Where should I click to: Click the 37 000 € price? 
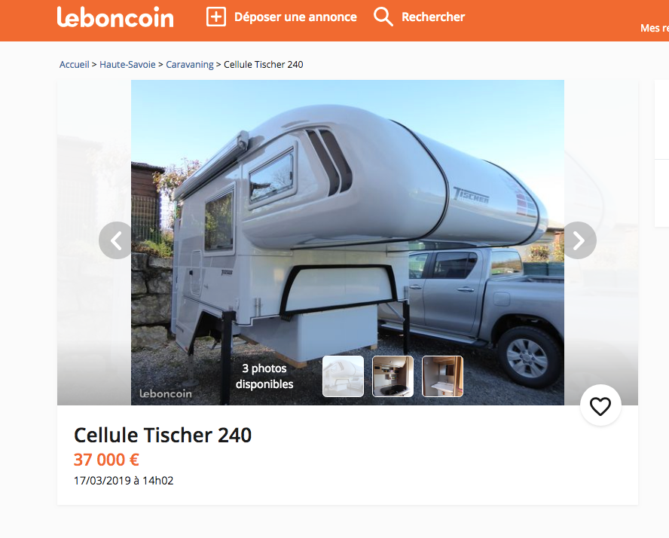(106, 460)
